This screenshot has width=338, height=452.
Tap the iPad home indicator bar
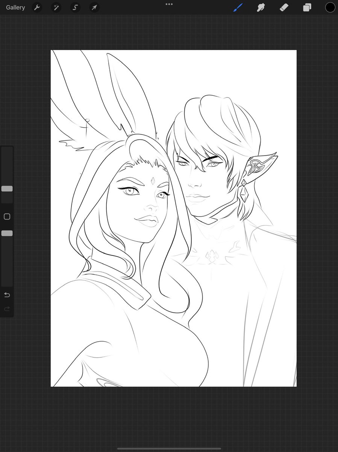point(169,449)
